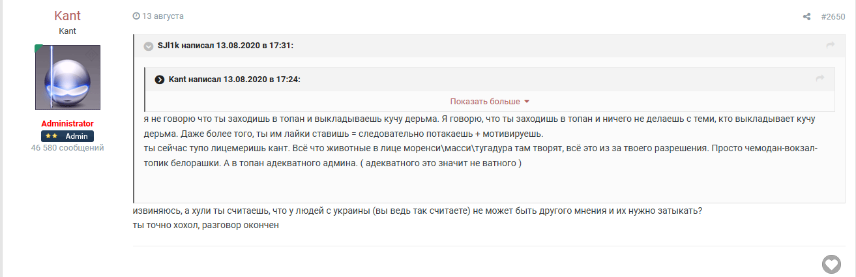Click the green online indicator on the avatar
The height and width of the screenshot is (277, 856).
[x=38, y=48]
